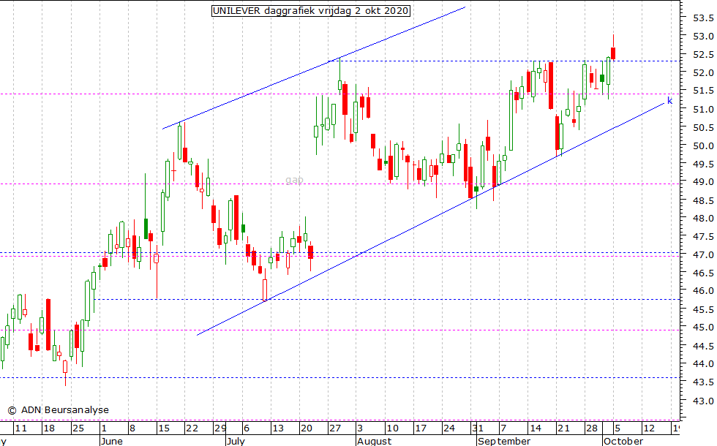Viewport: 717px width, 446px height.
Task: Click the 44.0 price axis label
Action: click(703, 364)
